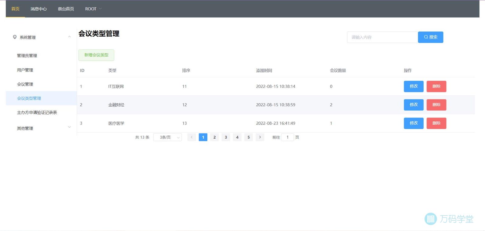
Task: Click 修改 for the IT互联网 row
Action: pyautogui.click(x=413, y=86)
